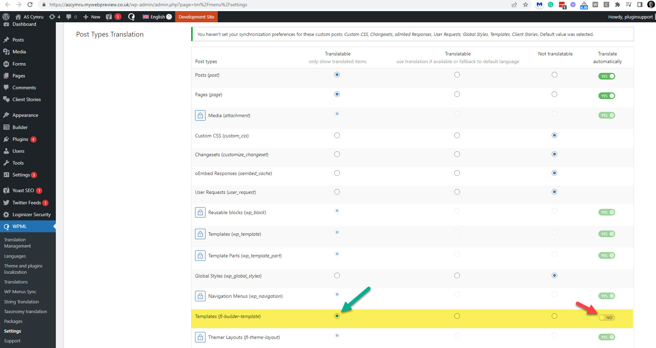Open Howdy, pluginsupport account menu
This screenshot has height=348, width=656.
pos(631,17)
